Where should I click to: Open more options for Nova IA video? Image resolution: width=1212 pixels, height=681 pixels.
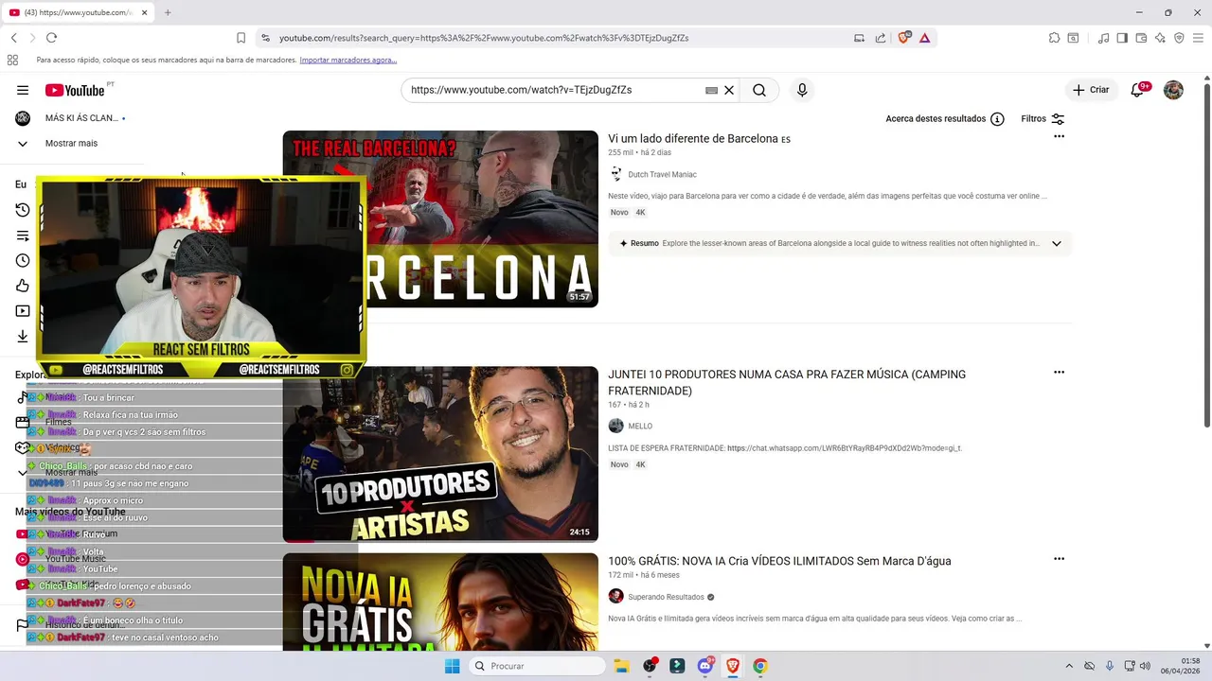(x=1059, y=559)
